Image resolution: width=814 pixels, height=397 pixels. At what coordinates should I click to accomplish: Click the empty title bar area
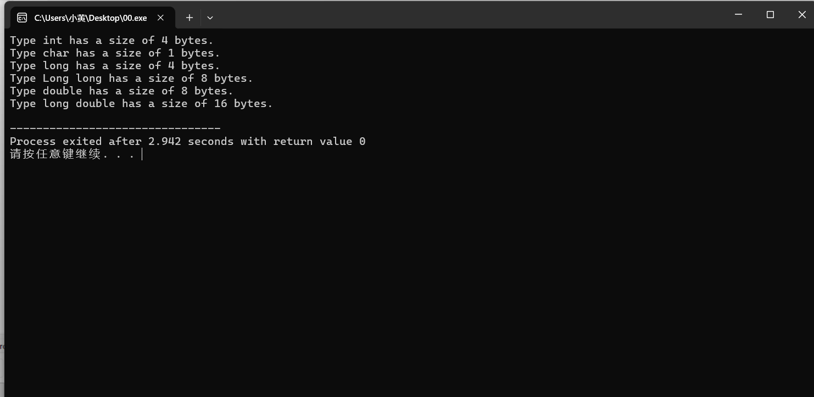click(x=467, y=15)
